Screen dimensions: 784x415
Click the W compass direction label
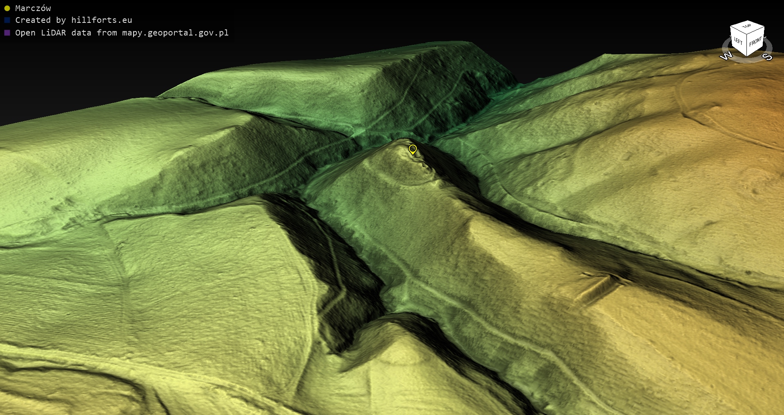click(726, 56)
